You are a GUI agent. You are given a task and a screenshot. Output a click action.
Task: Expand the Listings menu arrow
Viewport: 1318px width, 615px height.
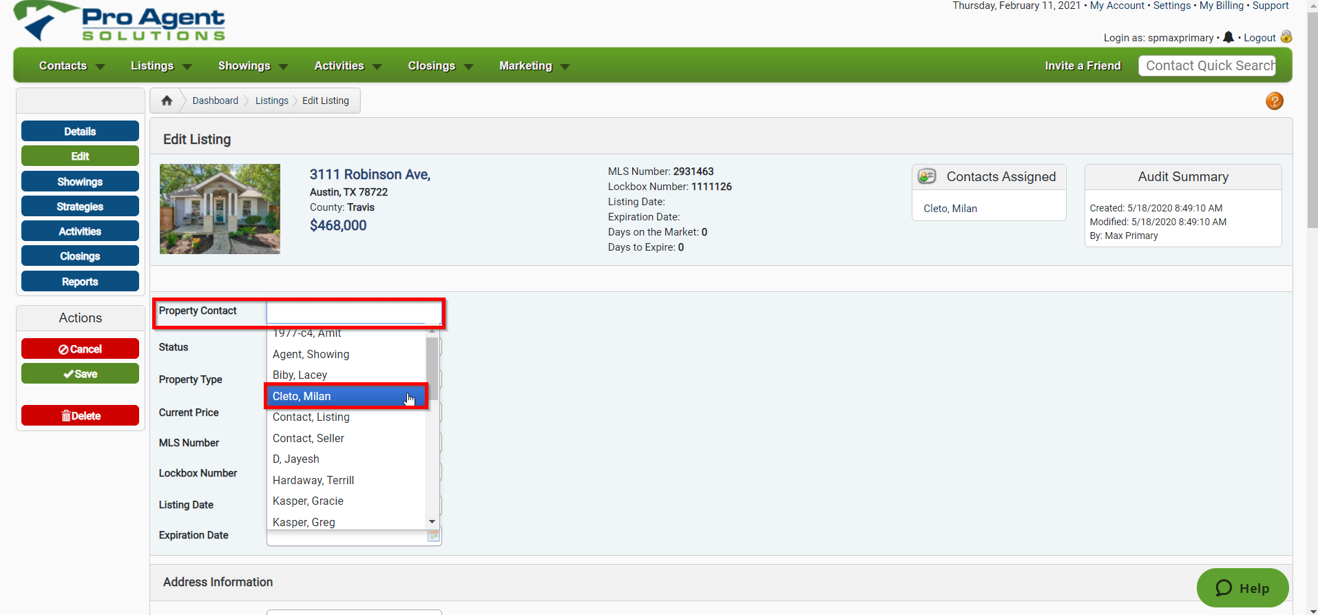(187, 67)
